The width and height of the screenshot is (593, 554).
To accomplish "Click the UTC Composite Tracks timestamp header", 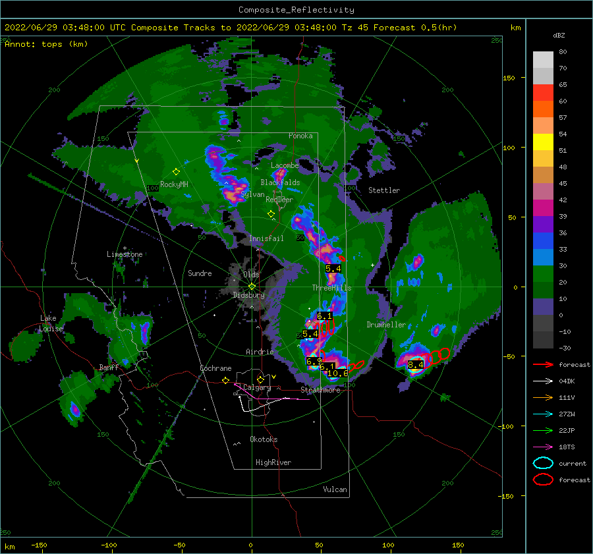I will coord(231,28).
